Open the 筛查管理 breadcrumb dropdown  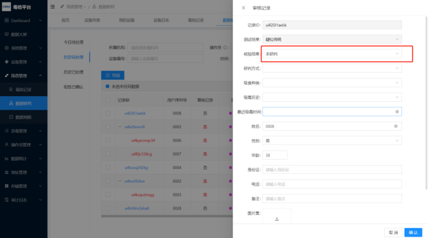73,7
